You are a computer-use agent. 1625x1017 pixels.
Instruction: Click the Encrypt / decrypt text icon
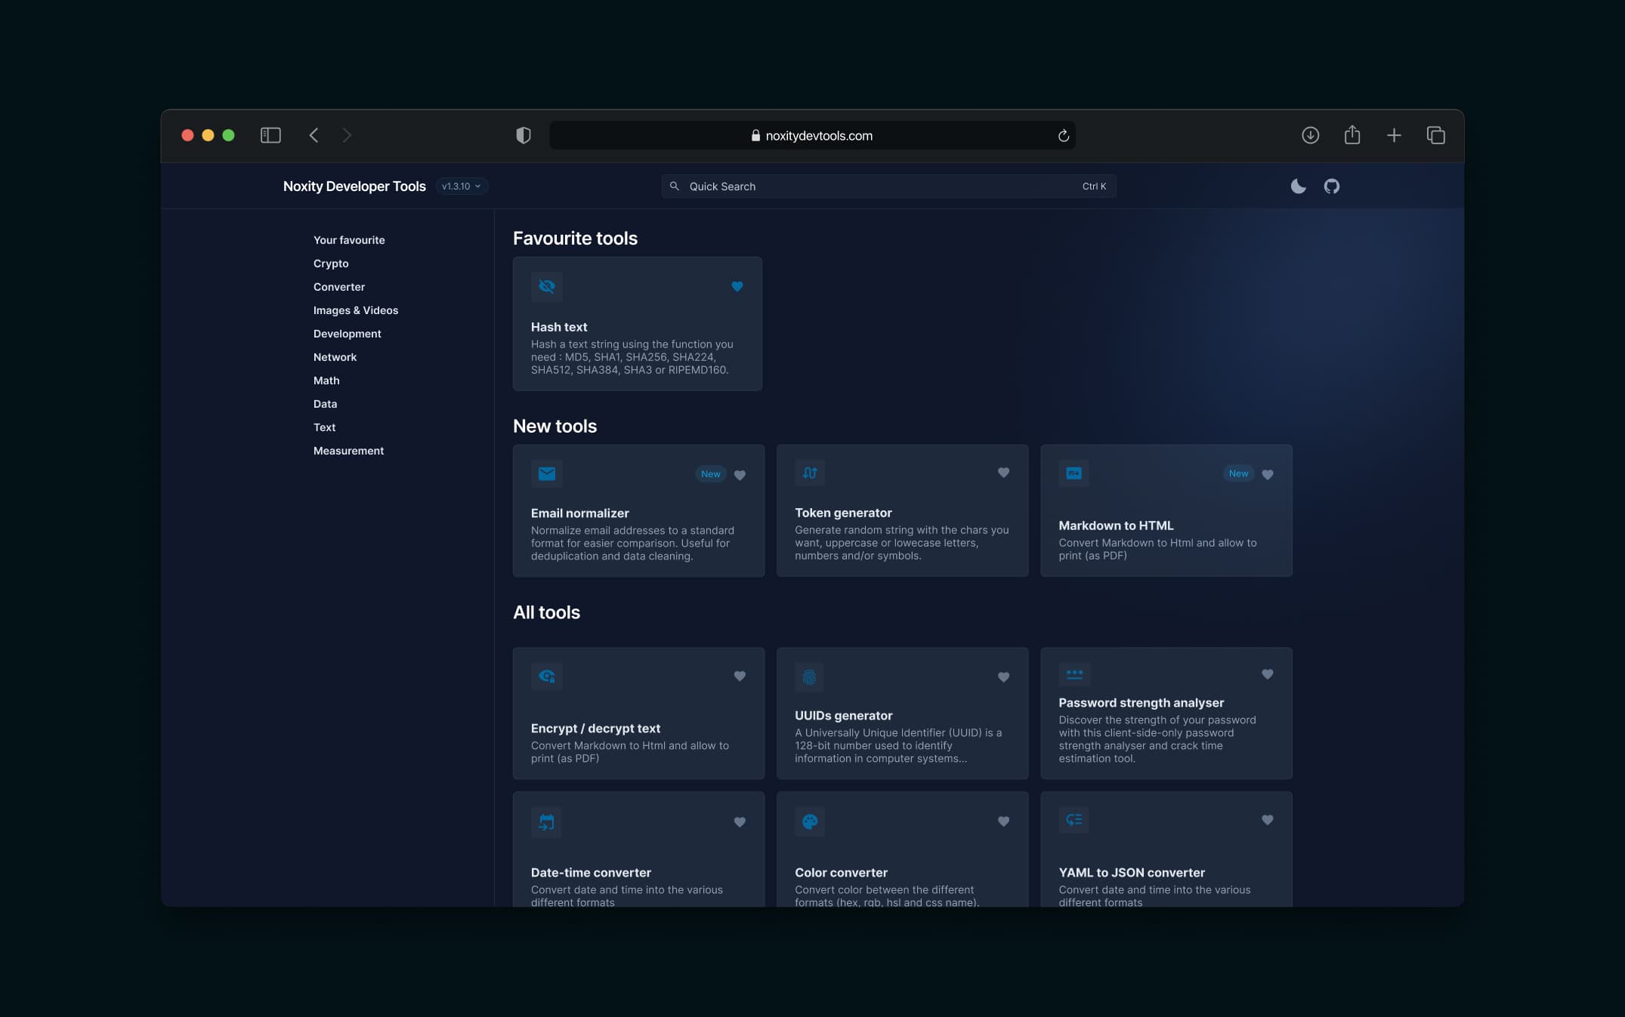click(x=546, y=676)
